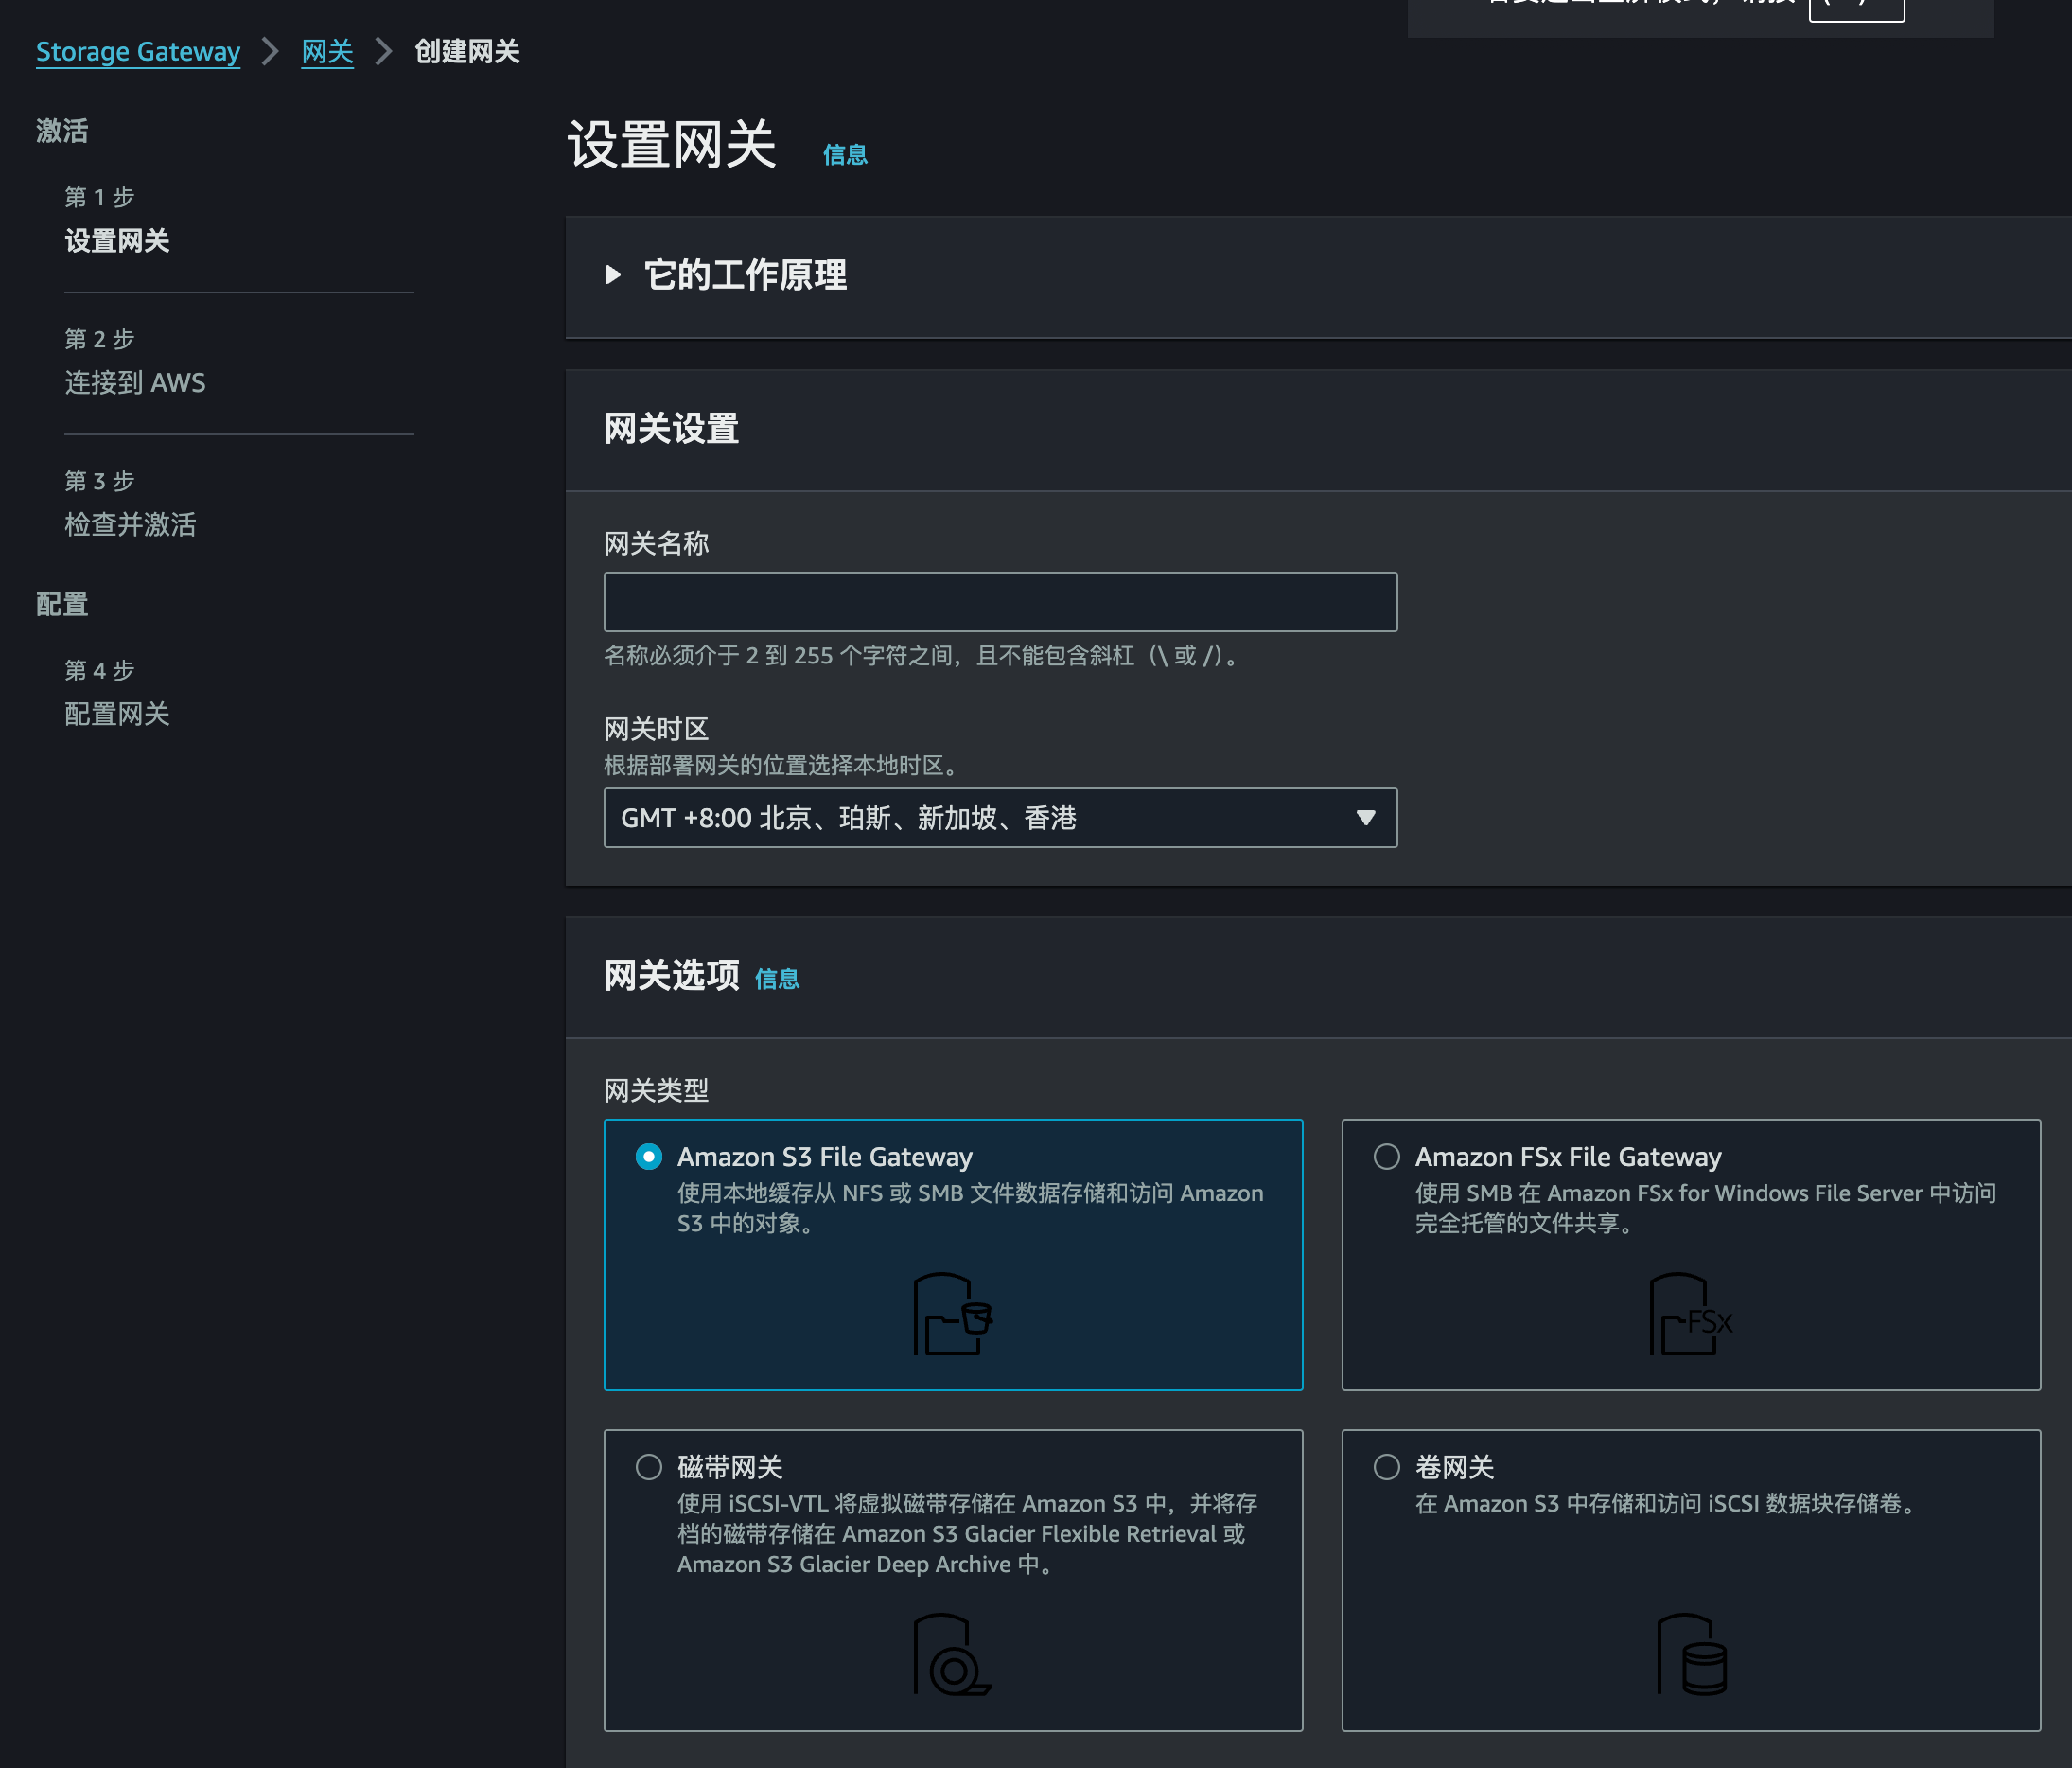Click the 卷网关 volume cylinder icon
This screenshot has width=2072, height=1768.
[1691, 1653]
